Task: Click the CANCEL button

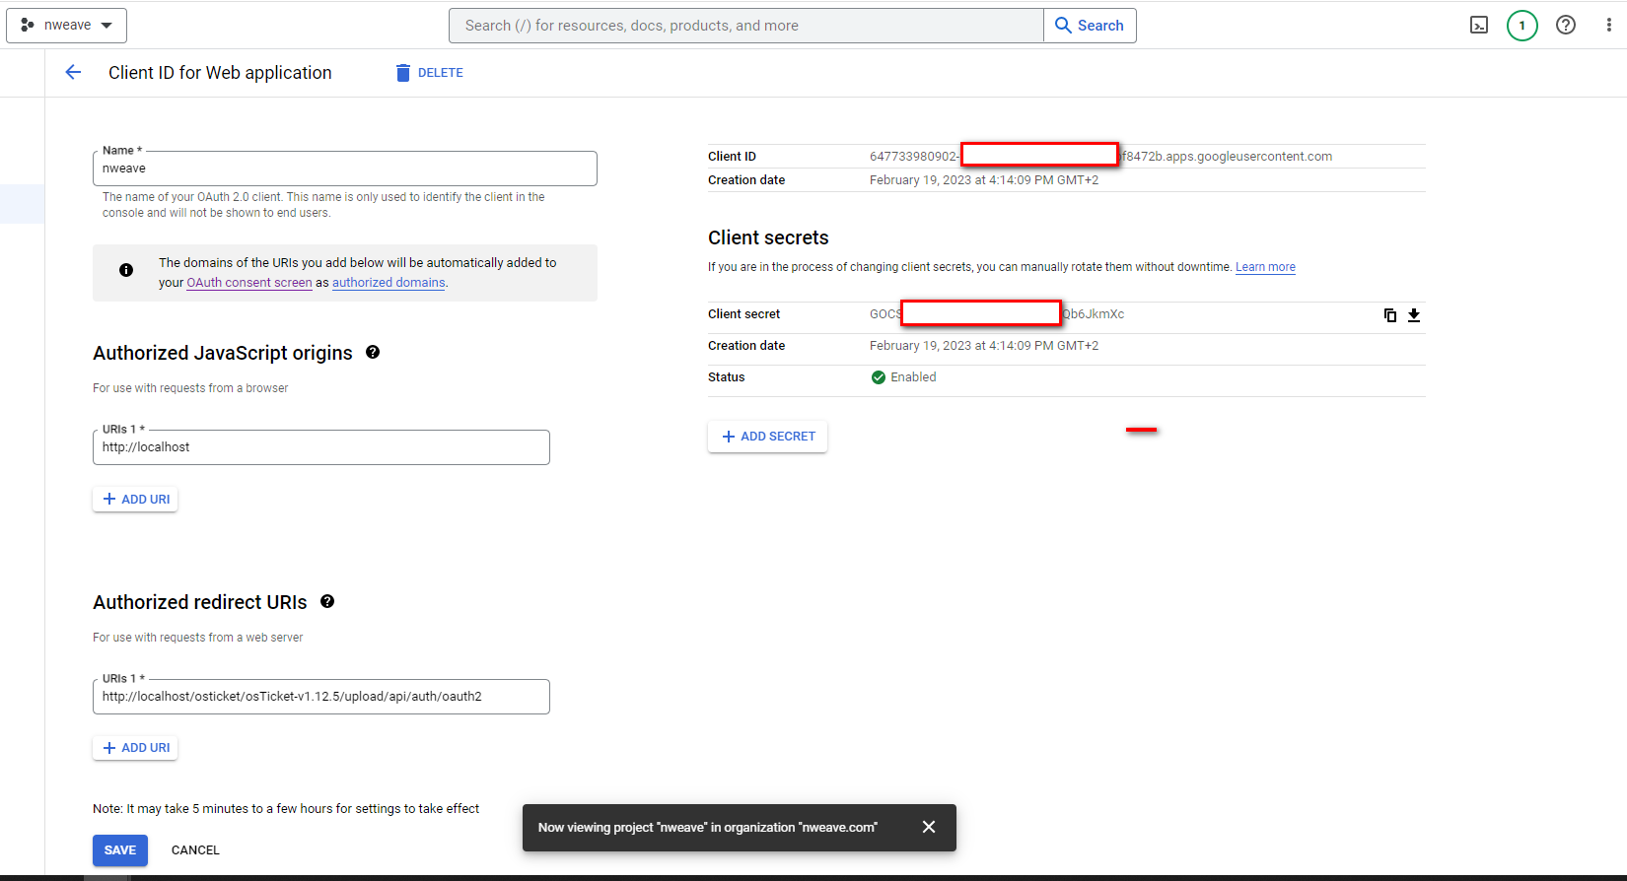Action: (x=195, y=850)
